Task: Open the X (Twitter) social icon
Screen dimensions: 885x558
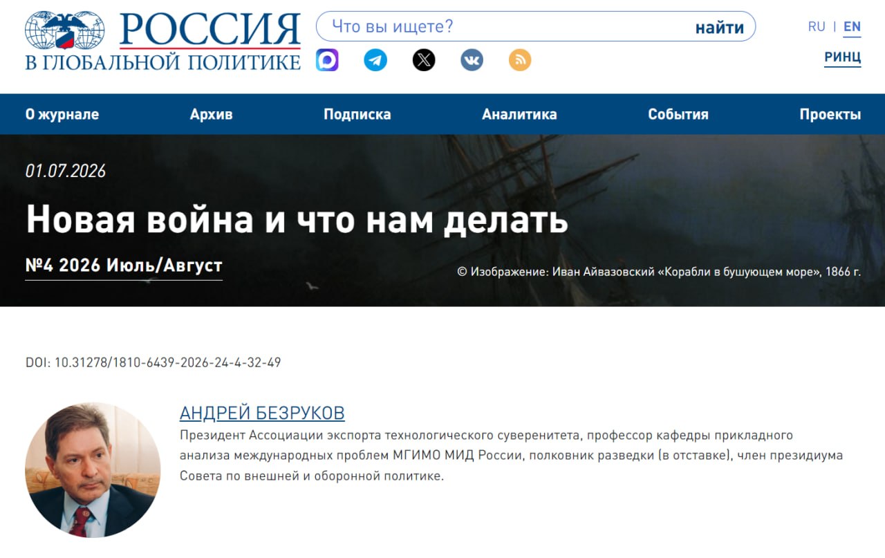Action: 424,60
